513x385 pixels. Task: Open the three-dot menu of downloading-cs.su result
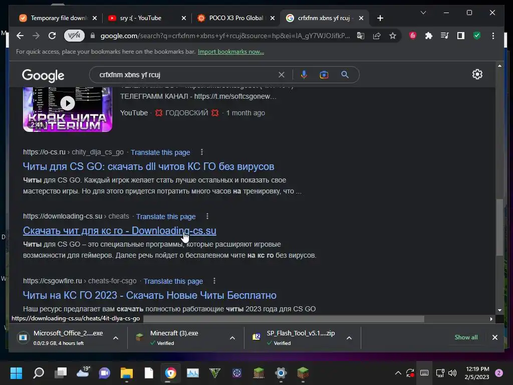point(207,216)
